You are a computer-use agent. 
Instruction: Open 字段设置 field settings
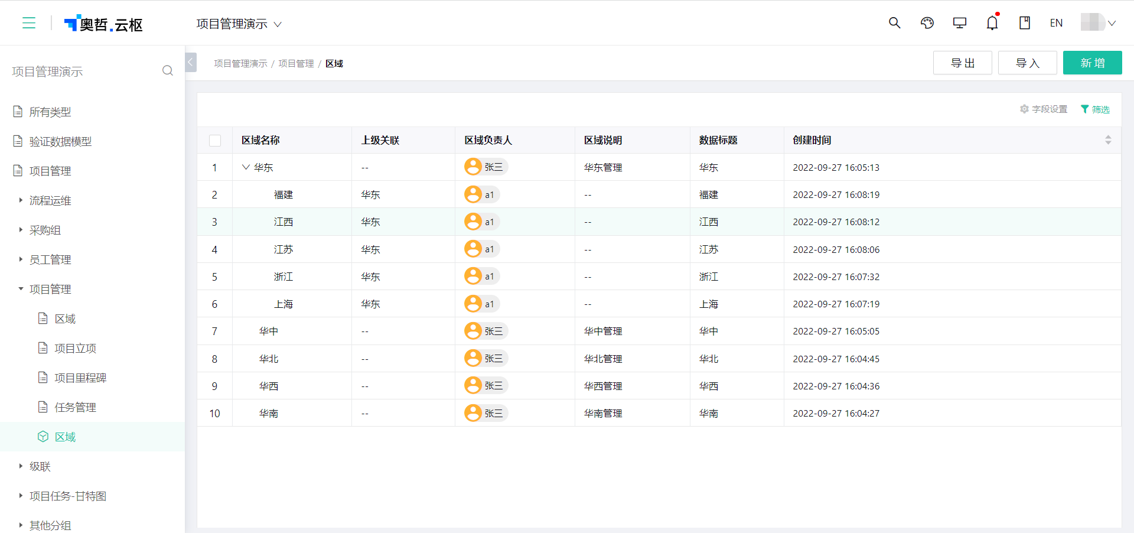(x=1044, y=109)
